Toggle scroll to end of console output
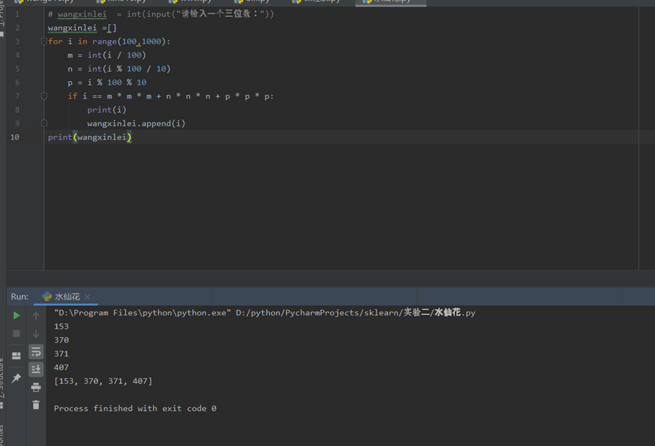Viewport: 655px width, 446px height. pyautogui.click(x=36, y=369)
